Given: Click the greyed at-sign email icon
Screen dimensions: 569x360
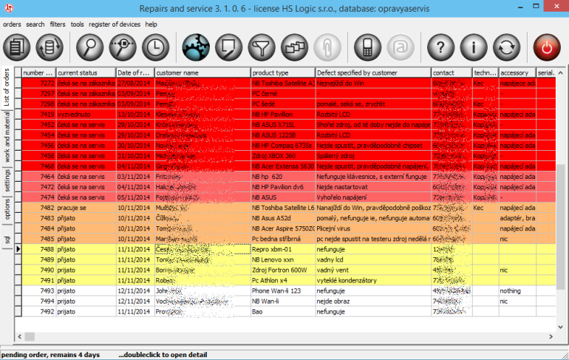Looking at the screenshot, I should 401,47.
